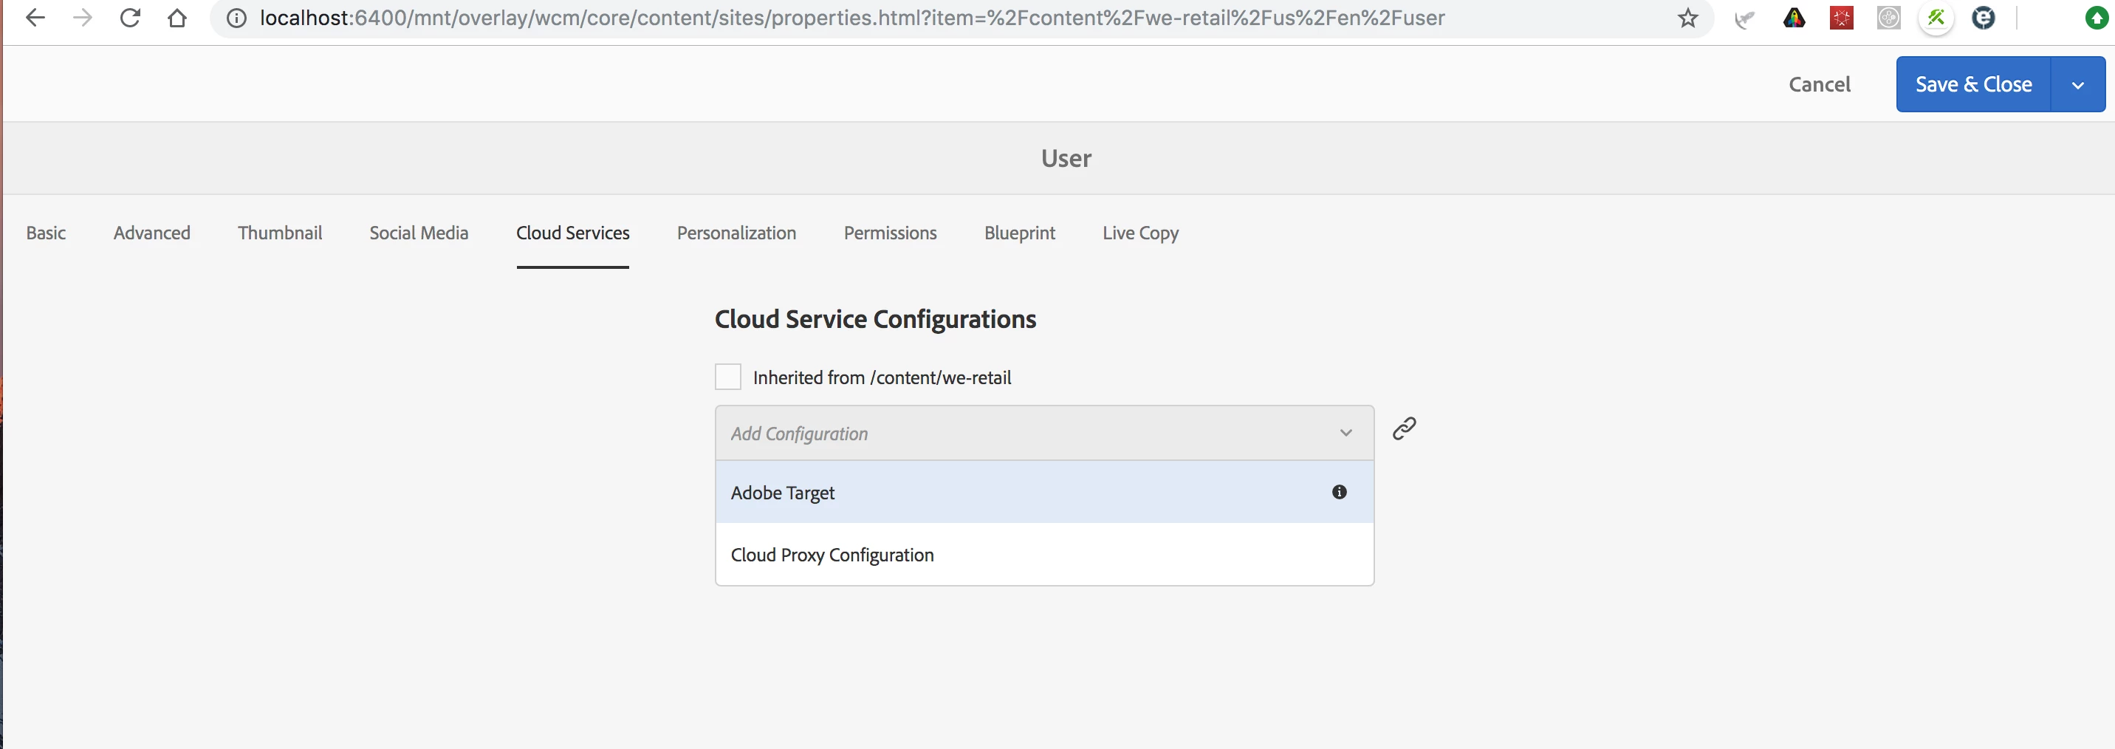
Task: Choose Adobe Target from the list
Action: tap(783, 493)
